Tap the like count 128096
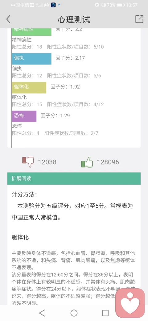Image resolution: width=148 pixels, height=321 pixels. click(x=108, y=162)
